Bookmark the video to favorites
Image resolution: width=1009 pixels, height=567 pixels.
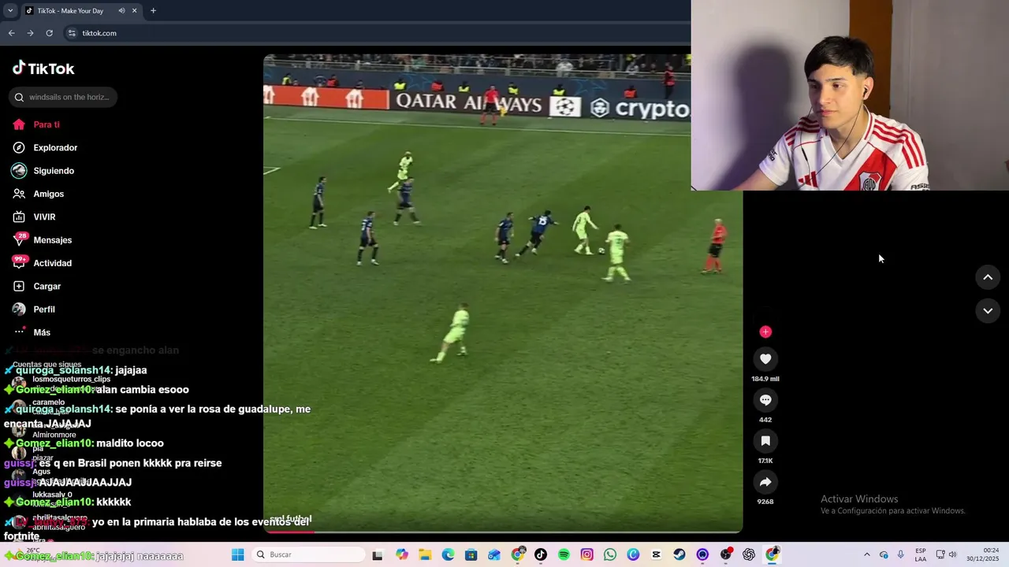pos(765,441)
